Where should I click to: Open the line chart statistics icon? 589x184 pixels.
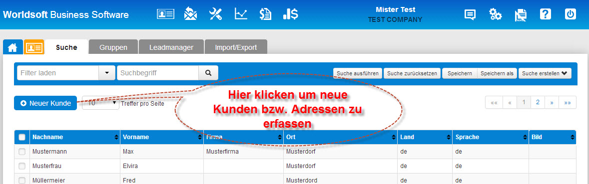point(241,14)
